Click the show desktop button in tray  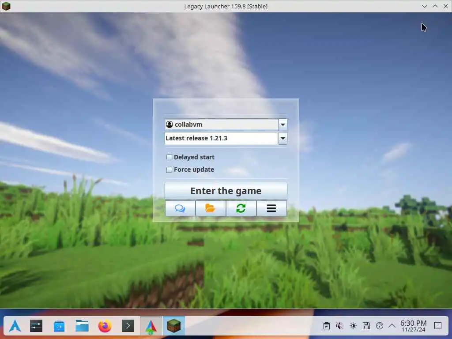pos(438,326)
